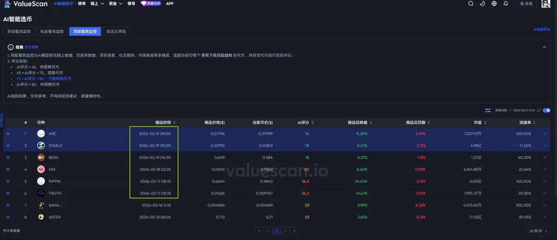Open AI追踪历史 link
Viewport: 557px width, 240px height.
pyautogui.click(x=542, y=29)
